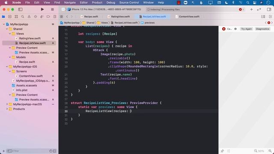Image resolution: width=274 pixels, height=154 pixels.
Task: Open the Apple menu
Action: (6, 3)
